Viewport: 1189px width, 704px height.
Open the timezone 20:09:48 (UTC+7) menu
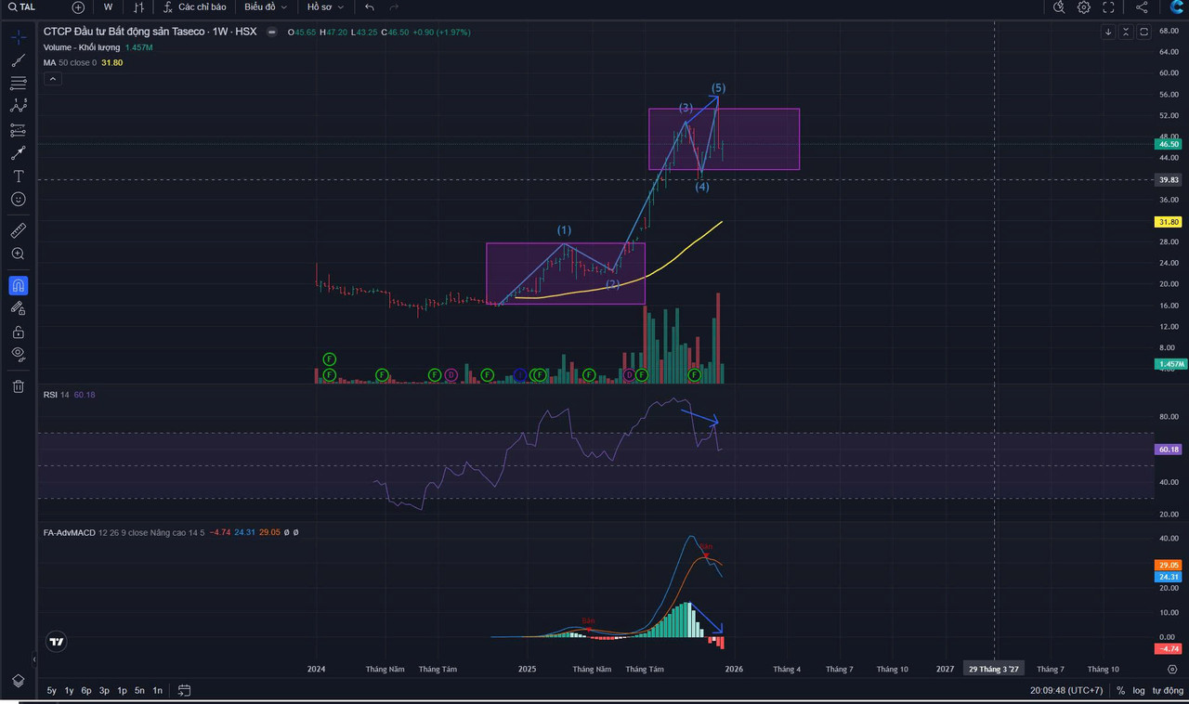pyautogui.click(x=1065, y=690)
